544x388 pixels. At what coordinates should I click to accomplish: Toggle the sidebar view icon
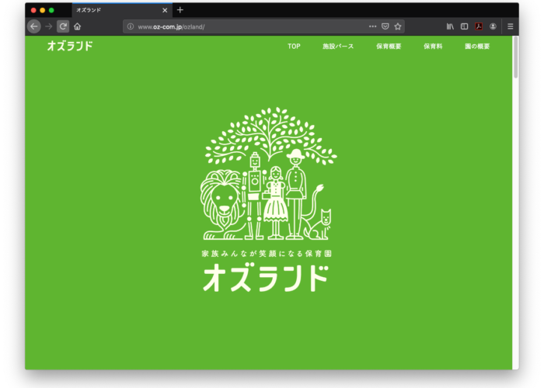coord(464,26)
